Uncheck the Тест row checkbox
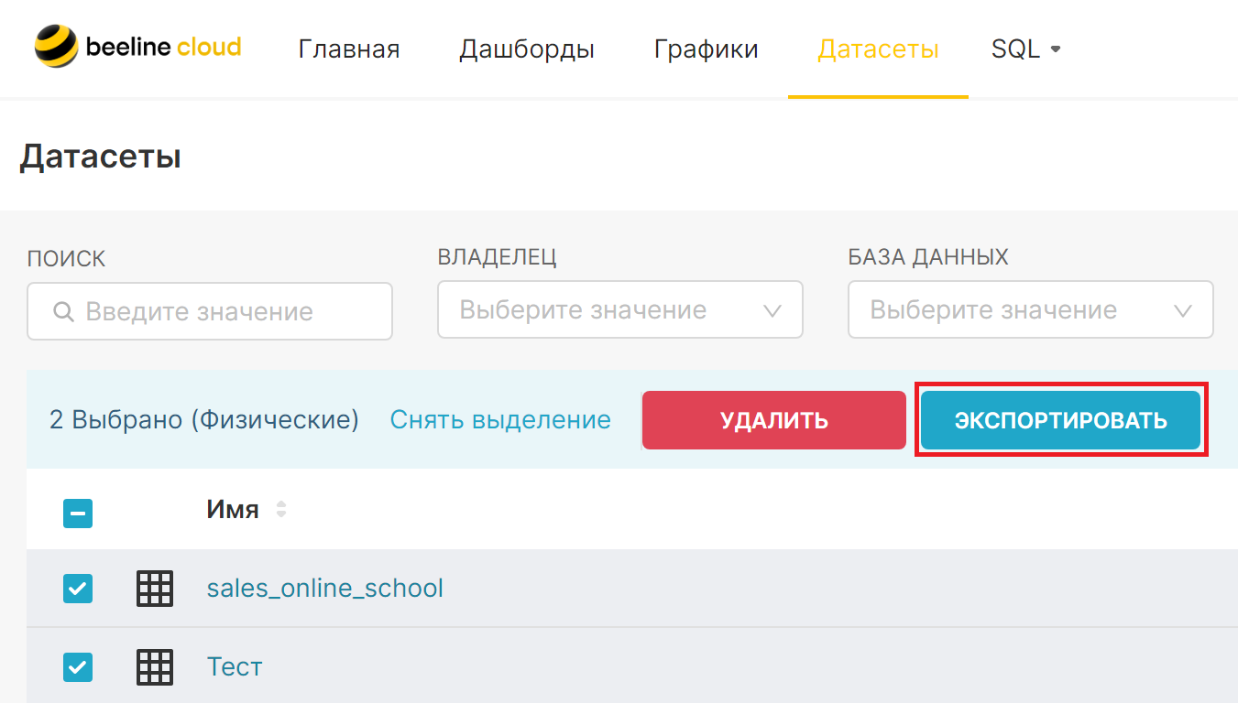Viewport: 1238px width, 703px height. tap(78, 667)
